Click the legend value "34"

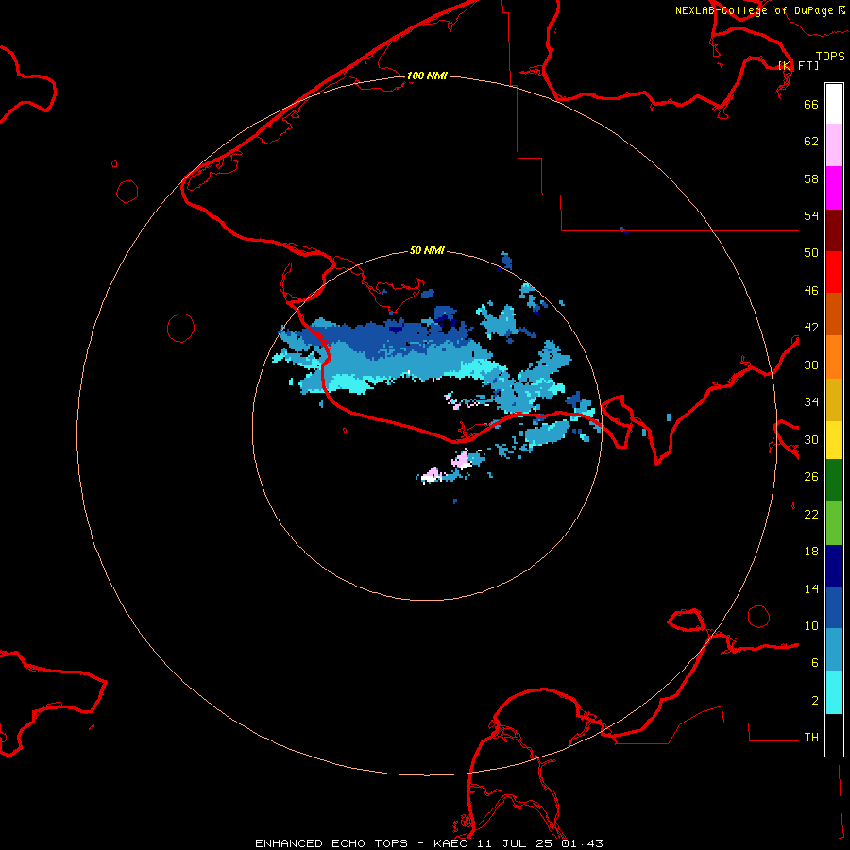click(x=811, y=402)
